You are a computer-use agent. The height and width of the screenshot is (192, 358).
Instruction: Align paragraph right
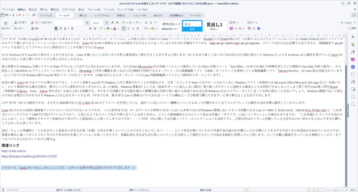click(133, 29)
